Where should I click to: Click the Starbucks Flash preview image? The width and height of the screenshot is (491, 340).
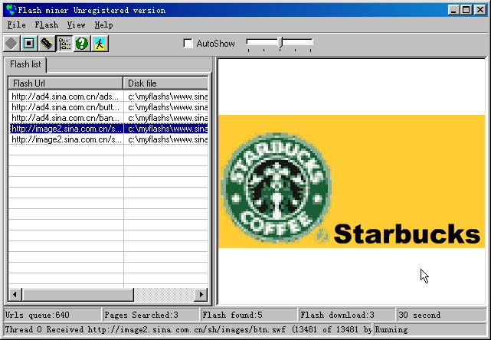tap(352, 181)
